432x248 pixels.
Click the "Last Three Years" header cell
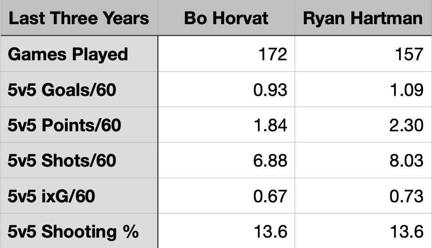point(79,18)
